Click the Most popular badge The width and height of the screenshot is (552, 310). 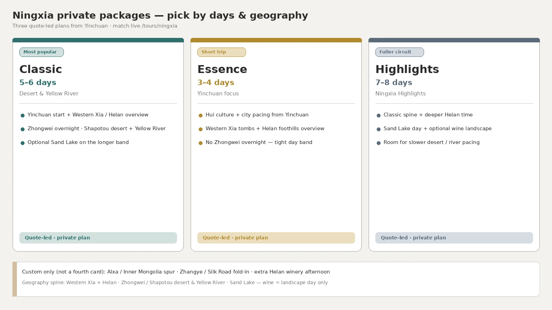(41, 52)
